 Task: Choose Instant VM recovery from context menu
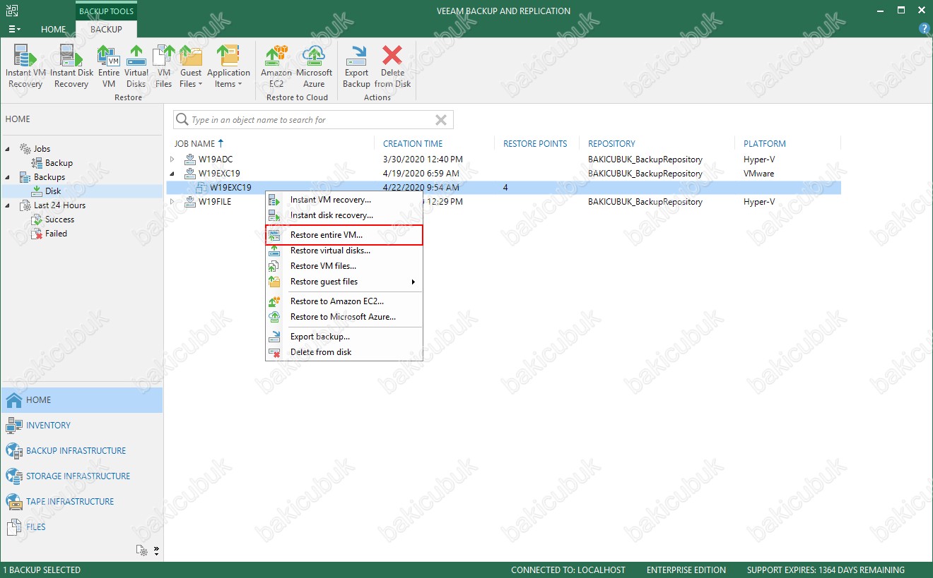pos(344,200)
